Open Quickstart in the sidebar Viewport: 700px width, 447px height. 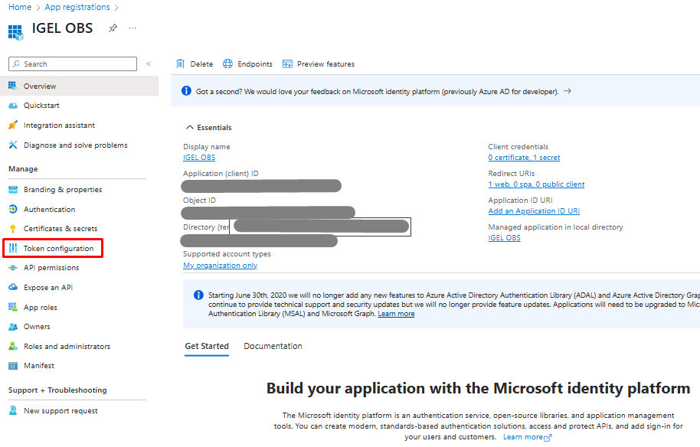(41, 106)
